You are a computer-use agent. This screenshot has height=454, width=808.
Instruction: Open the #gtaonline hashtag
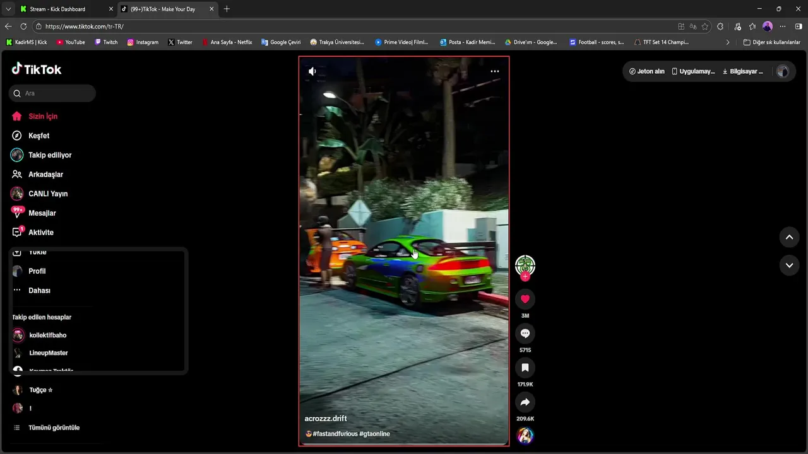click(x=374, y=434)
